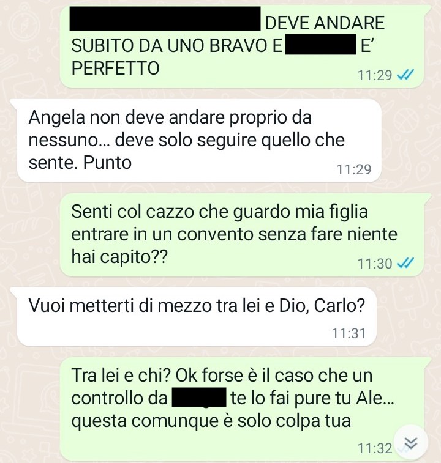This screenshot has height=463, width=441.
Task: Tap the redacted word after 'controllo da'
Action: [199, 398]
